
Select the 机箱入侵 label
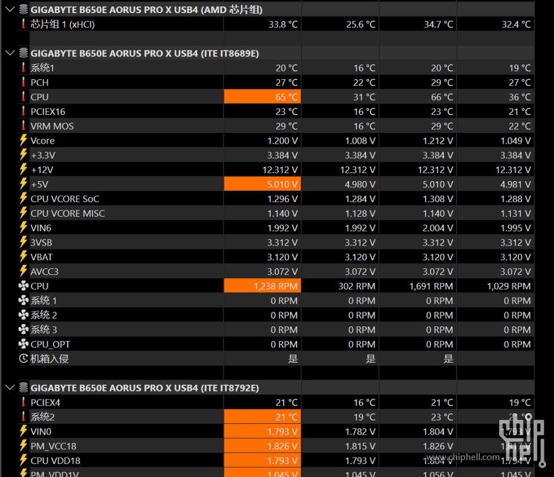point(50,359)
